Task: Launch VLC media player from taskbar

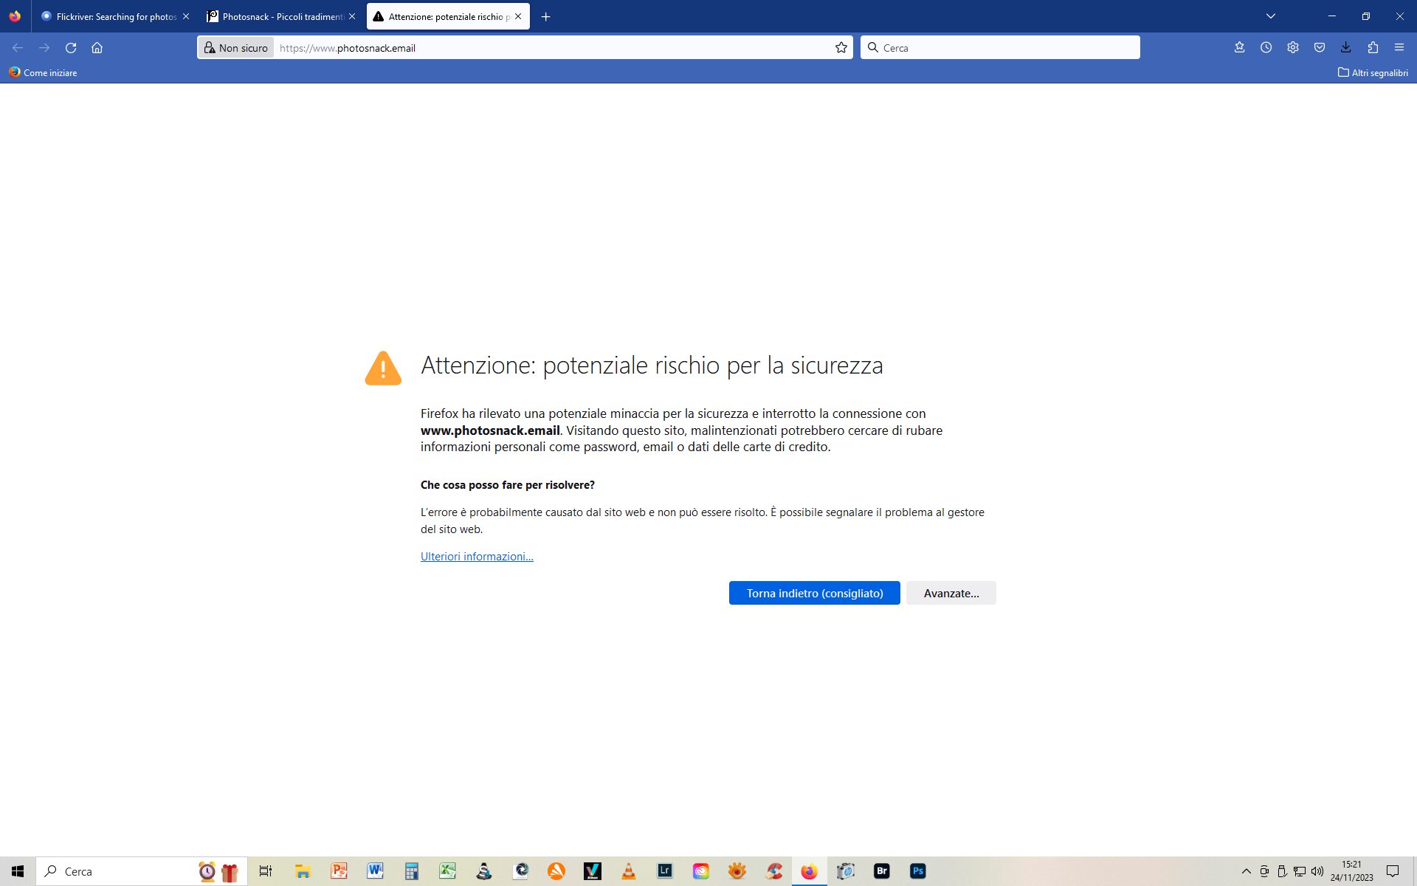Action: click(628, 871)
